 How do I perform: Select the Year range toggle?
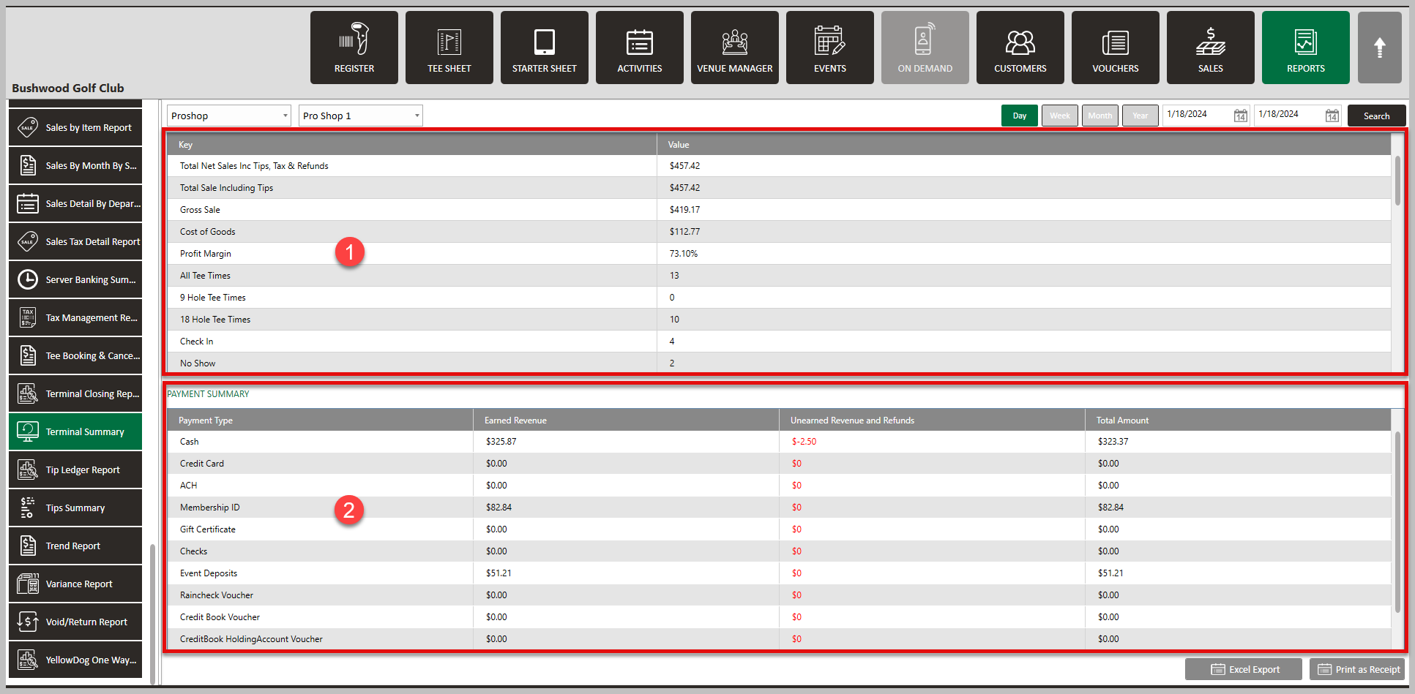(1140, 116)
